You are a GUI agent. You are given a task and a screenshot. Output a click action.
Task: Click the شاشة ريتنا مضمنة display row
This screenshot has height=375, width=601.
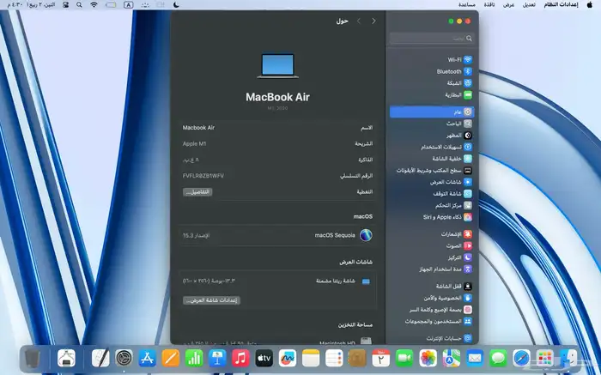[x=277, y=281]
